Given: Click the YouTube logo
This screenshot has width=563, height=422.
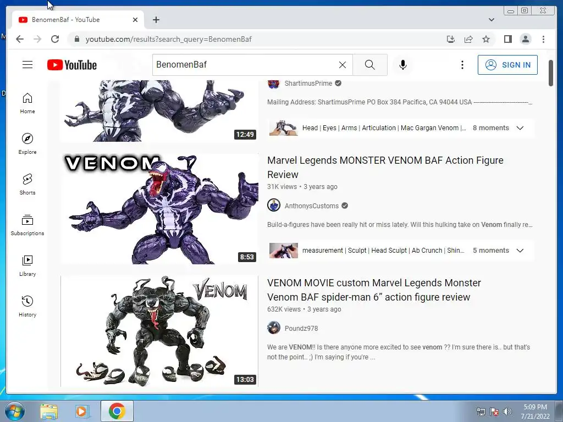Looking at the screenshot, I should click(x=72, y=65).
